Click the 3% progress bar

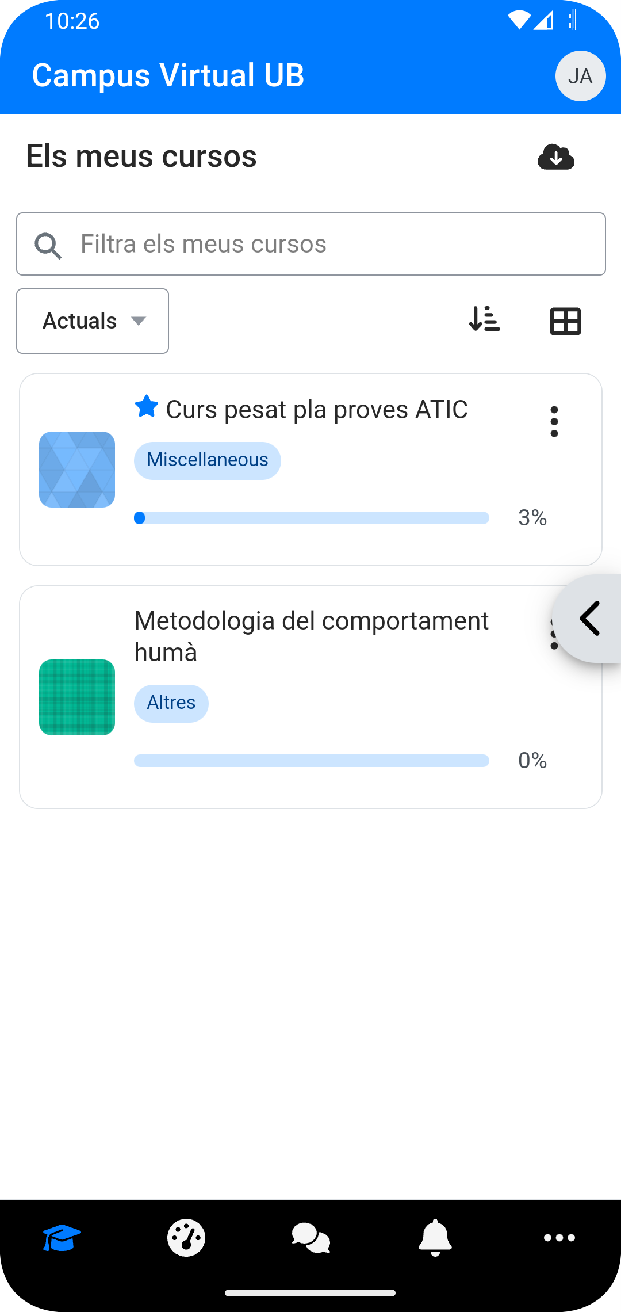[311, 518]
